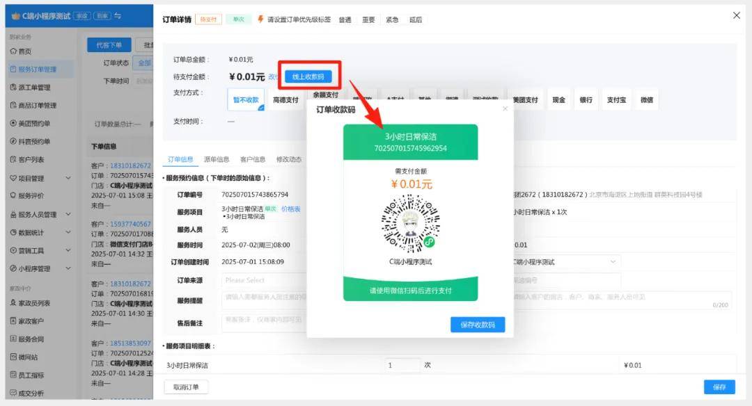752x406 pixels.
Task: Click the 保存收款码 button
Action: [477, 325]
